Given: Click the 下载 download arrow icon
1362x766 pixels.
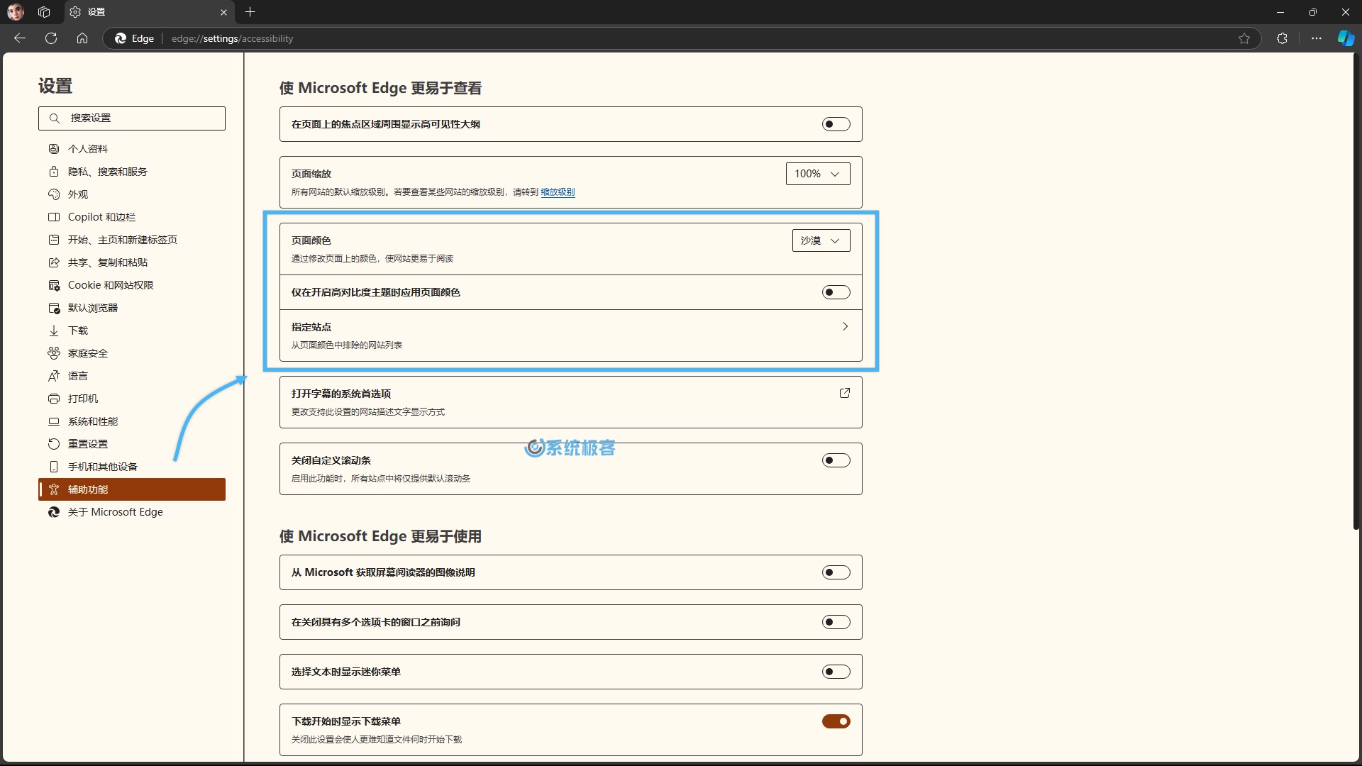Looking at the screenshot, I should [x=54, y=331].
